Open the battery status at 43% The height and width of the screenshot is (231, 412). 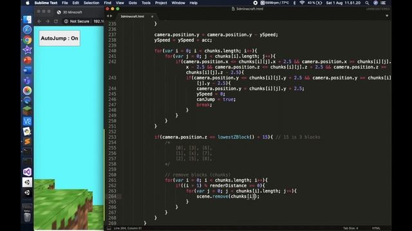(x=315, y=3)
